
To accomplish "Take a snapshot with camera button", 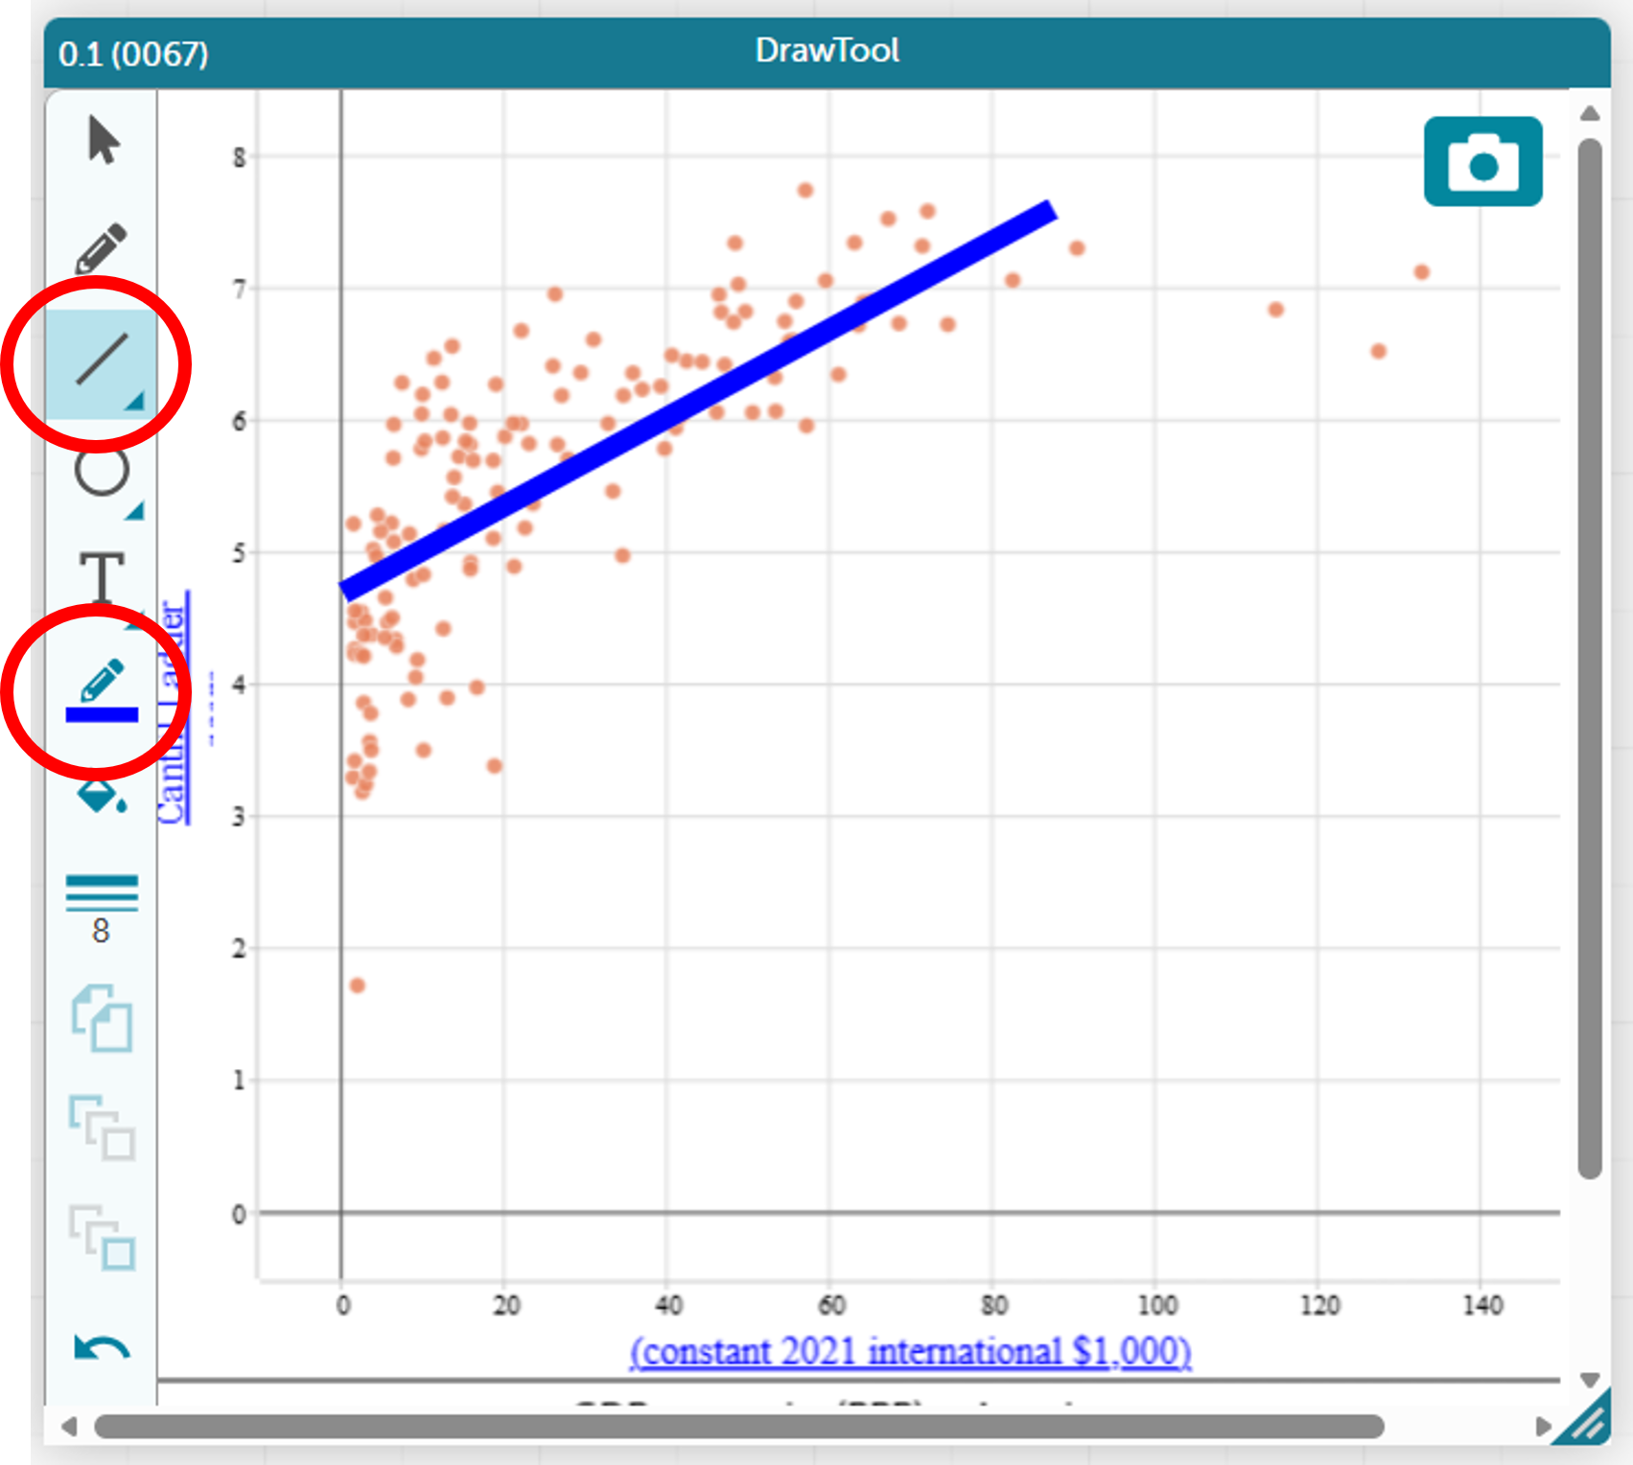I will click(x=1482, y=162).
